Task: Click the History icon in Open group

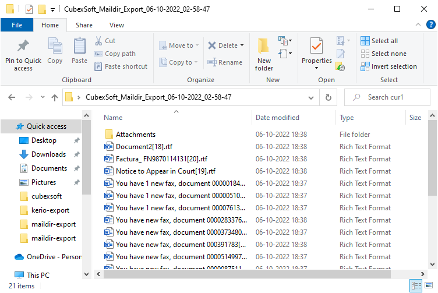Action: (x=340, y=67)
